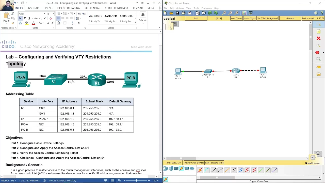Expand the Pegar paste dropdown arrow

[6, 23]
